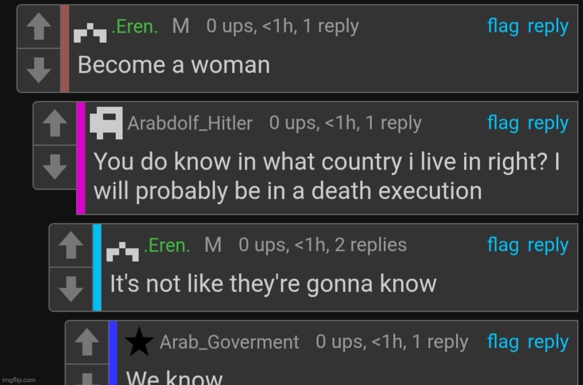Flag Arabdolf_Hitler's comment
The height and width of the screenshot is (385, 583).
coord(503,123)
